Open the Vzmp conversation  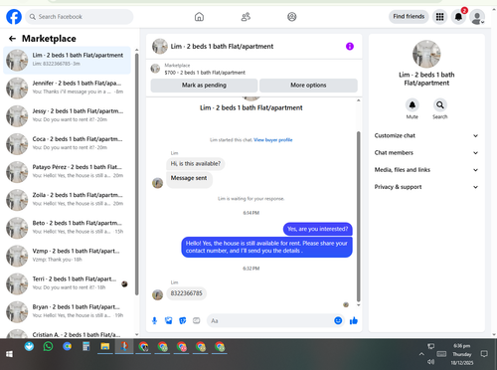pyautogui.click(x=67, y=256)
